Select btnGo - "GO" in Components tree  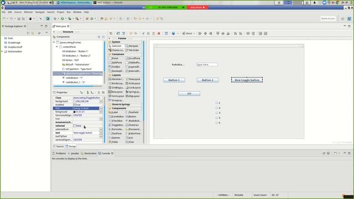coord(71,60)
